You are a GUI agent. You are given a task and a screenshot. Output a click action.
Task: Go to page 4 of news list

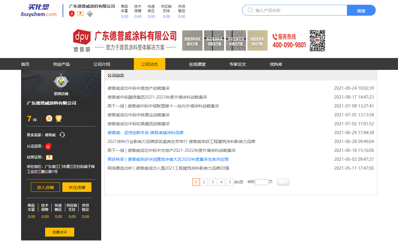(x=221, y=182)
